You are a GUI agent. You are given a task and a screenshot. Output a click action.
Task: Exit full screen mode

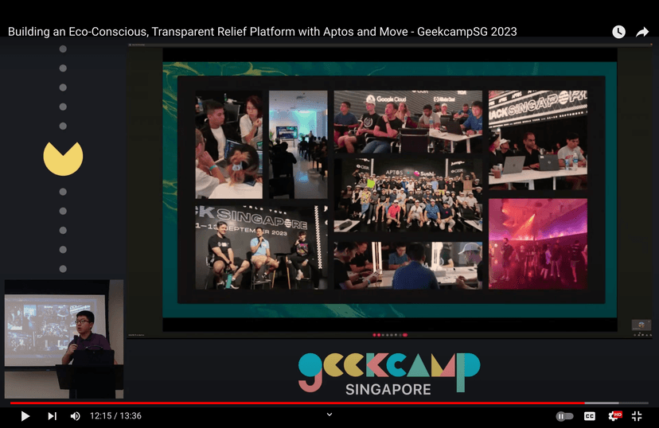pos(637,416)
